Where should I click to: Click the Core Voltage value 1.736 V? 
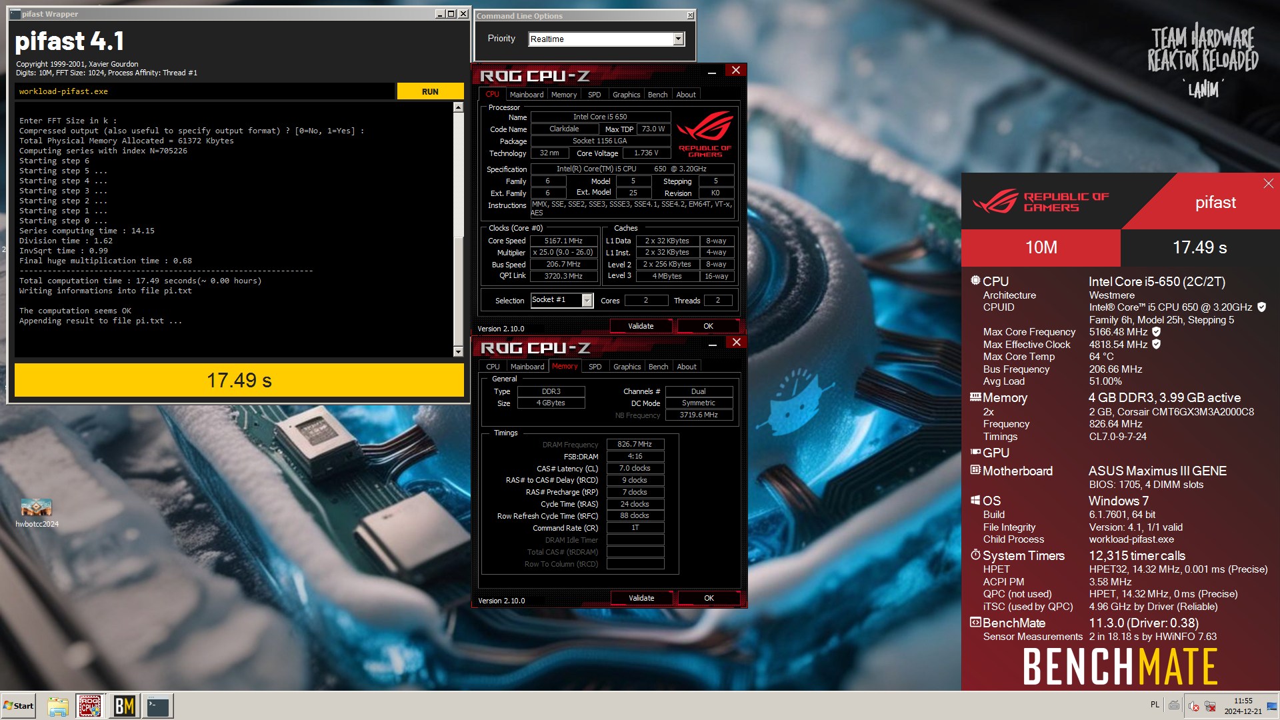click(646, 153)
